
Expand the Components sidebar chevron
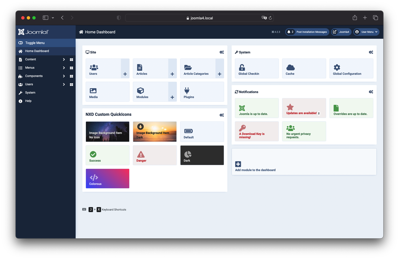[64, 76]
